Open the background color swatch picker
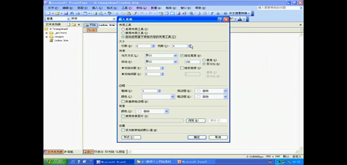Image resolution: width=347 pixels, height=165 pixels. point(166,111)
